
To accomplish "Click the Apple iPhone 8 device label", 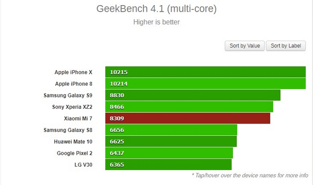I will click(74, 84).
